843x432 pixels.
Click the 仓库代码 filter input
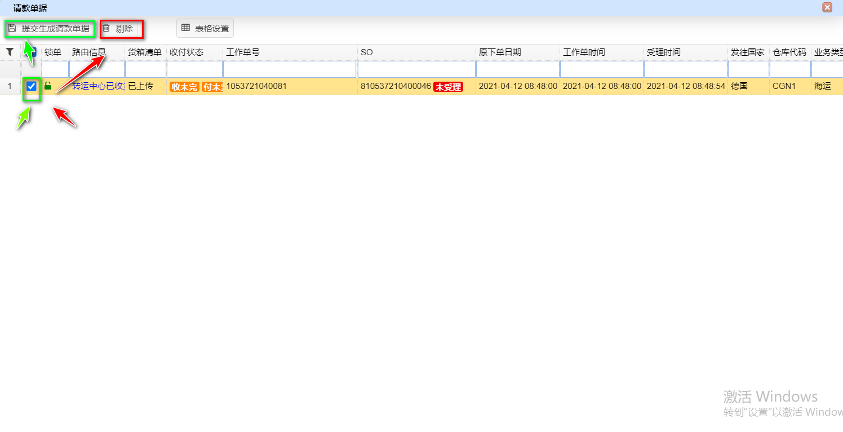(x=791, y=69)
